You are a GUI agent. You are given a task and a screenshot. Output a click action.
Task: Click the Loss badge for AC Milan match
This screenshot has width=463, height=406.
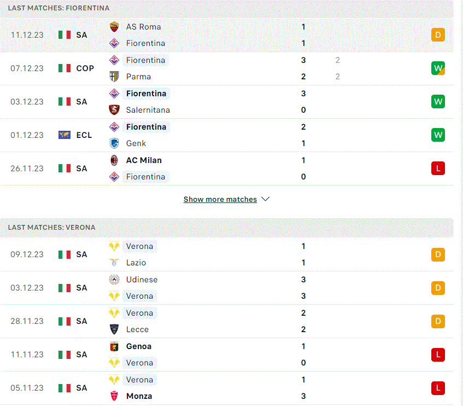point(437,169)
